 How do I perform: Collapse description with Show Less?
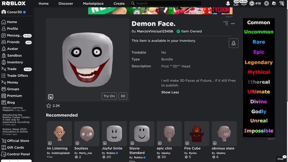coord(170,92)
